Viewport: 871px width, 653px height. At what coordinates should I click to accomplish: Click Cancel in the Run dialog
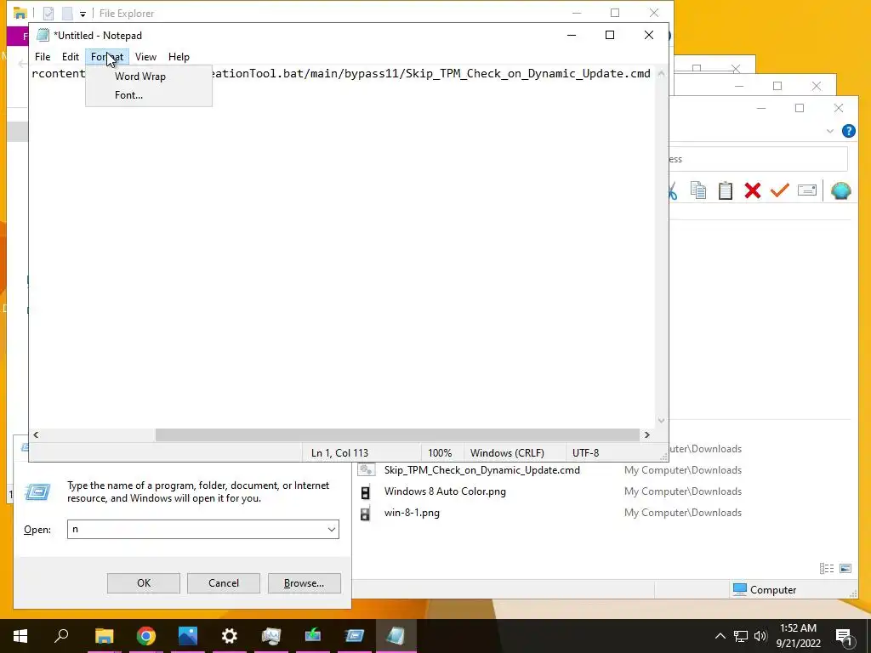coord(224,583)
